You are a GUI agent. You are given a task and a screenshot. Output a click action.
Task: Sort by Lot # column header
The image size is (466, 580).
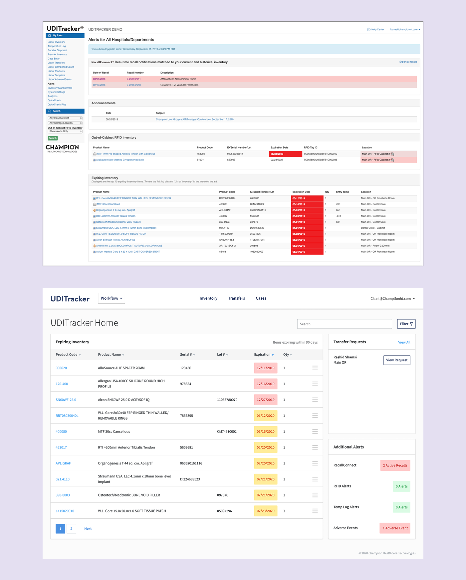click(x=223, y=355)
